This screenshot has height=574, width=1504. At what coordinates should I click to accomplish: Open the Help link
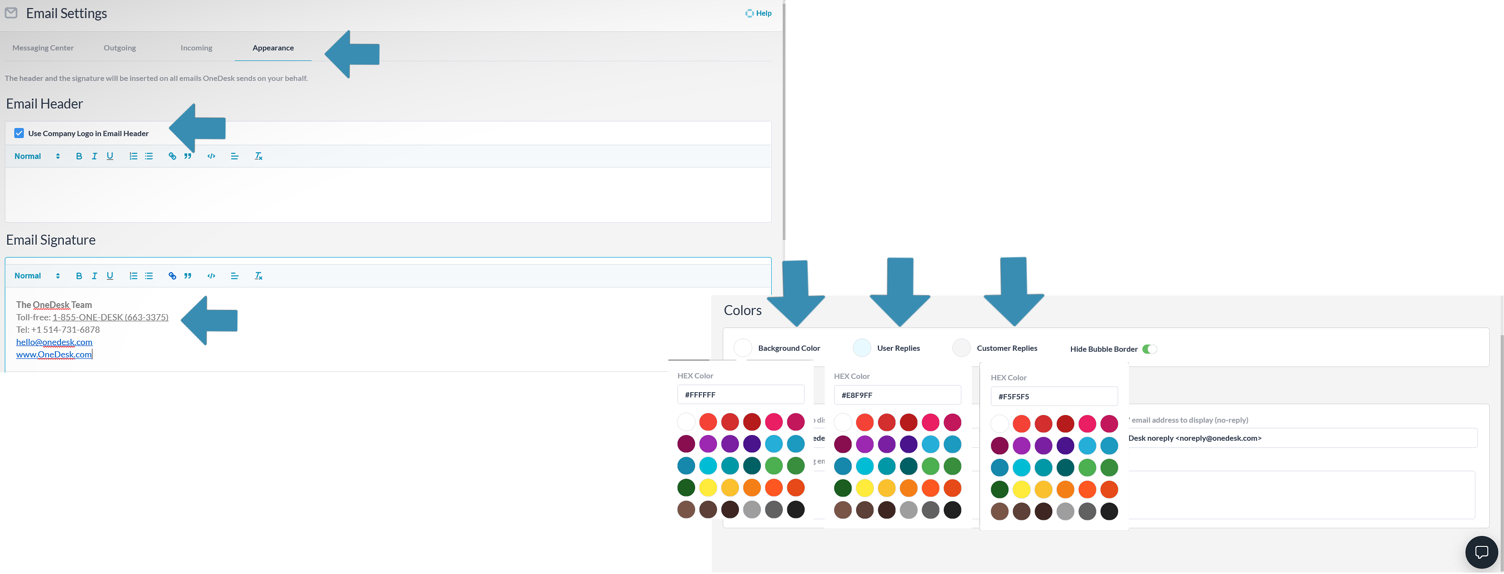point(758,13)
